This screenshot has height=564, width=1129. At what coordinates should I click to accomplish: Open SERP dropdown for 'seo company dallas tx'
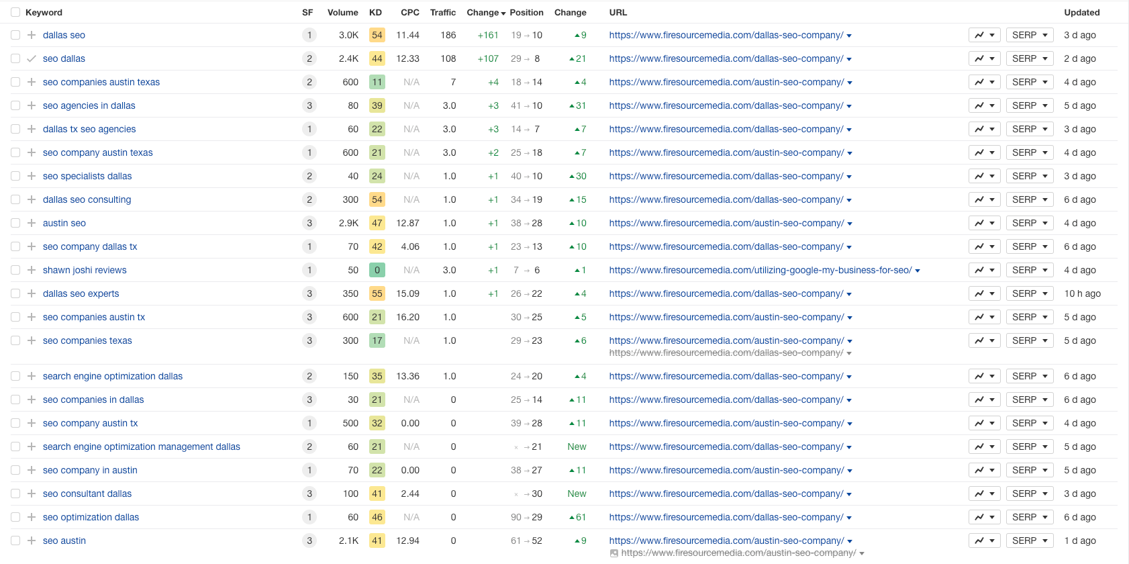click(1030, 246)
